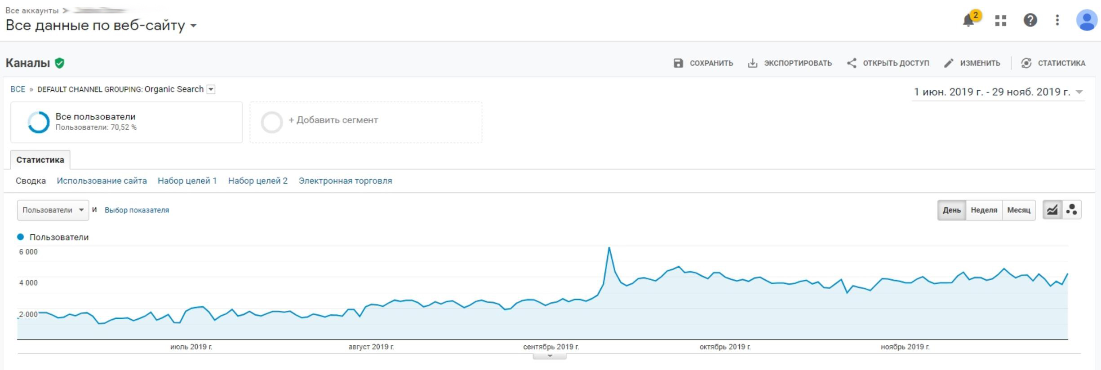This screenshot has width=1101, height=370.
Task: Expand the date range selector
Action: [x=998, y=92]
